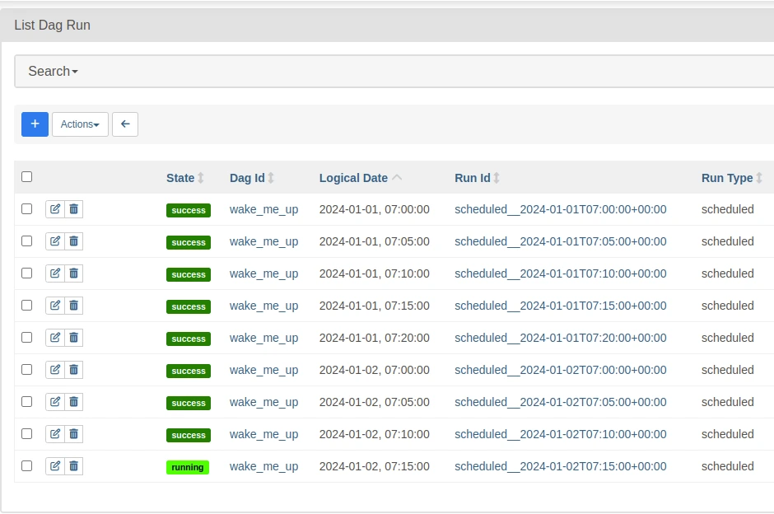
Task: Sort by Run Type column arrows
Action: [x=759, y=178]
